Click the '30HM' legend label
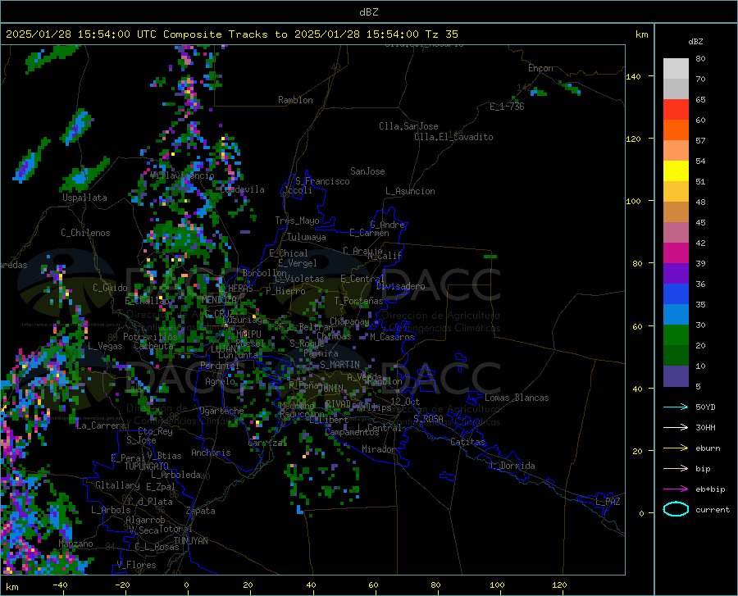Image resolution: width=738 pixels, height=596 pixels. coord(705,428)
